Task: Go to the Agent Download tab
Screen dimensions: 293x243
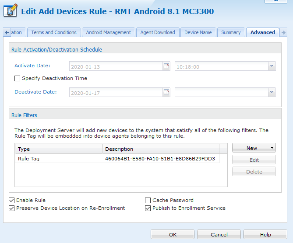Action: 158,32
